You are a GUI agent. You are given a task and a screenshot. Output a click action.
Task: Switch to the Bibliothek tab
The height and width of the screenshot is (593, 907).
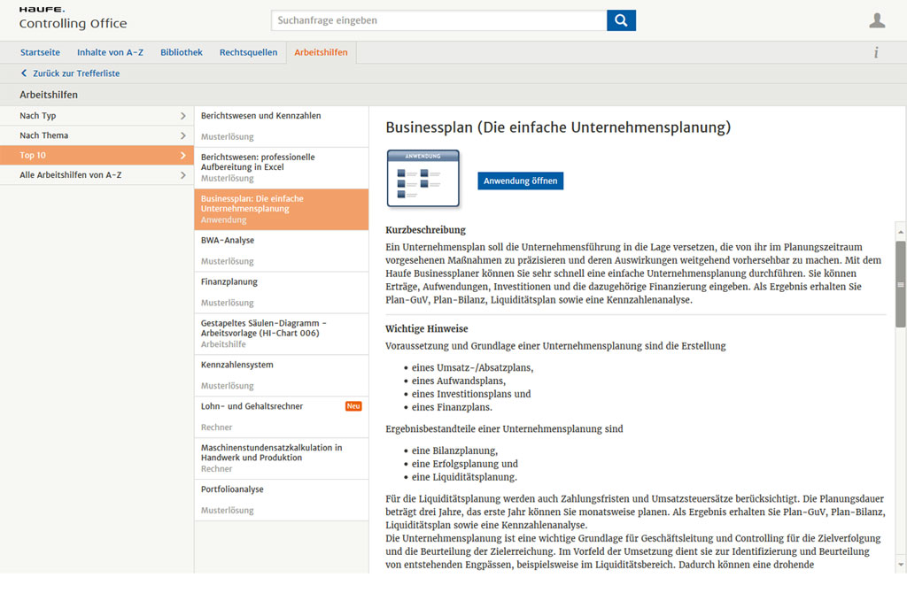click(x=181, y=52)
